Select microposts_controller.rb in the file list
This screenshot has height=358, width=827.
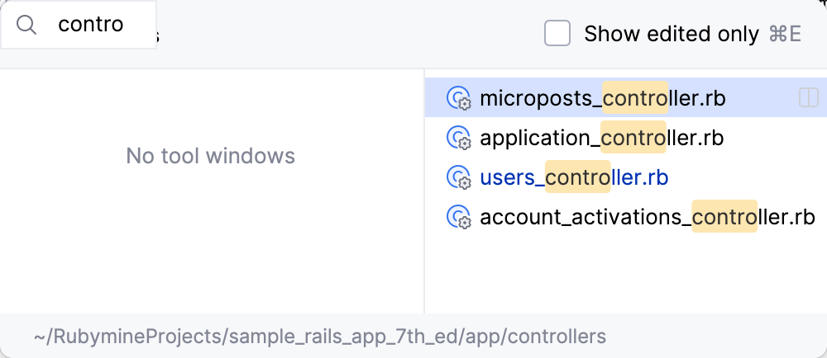[602, 99]
